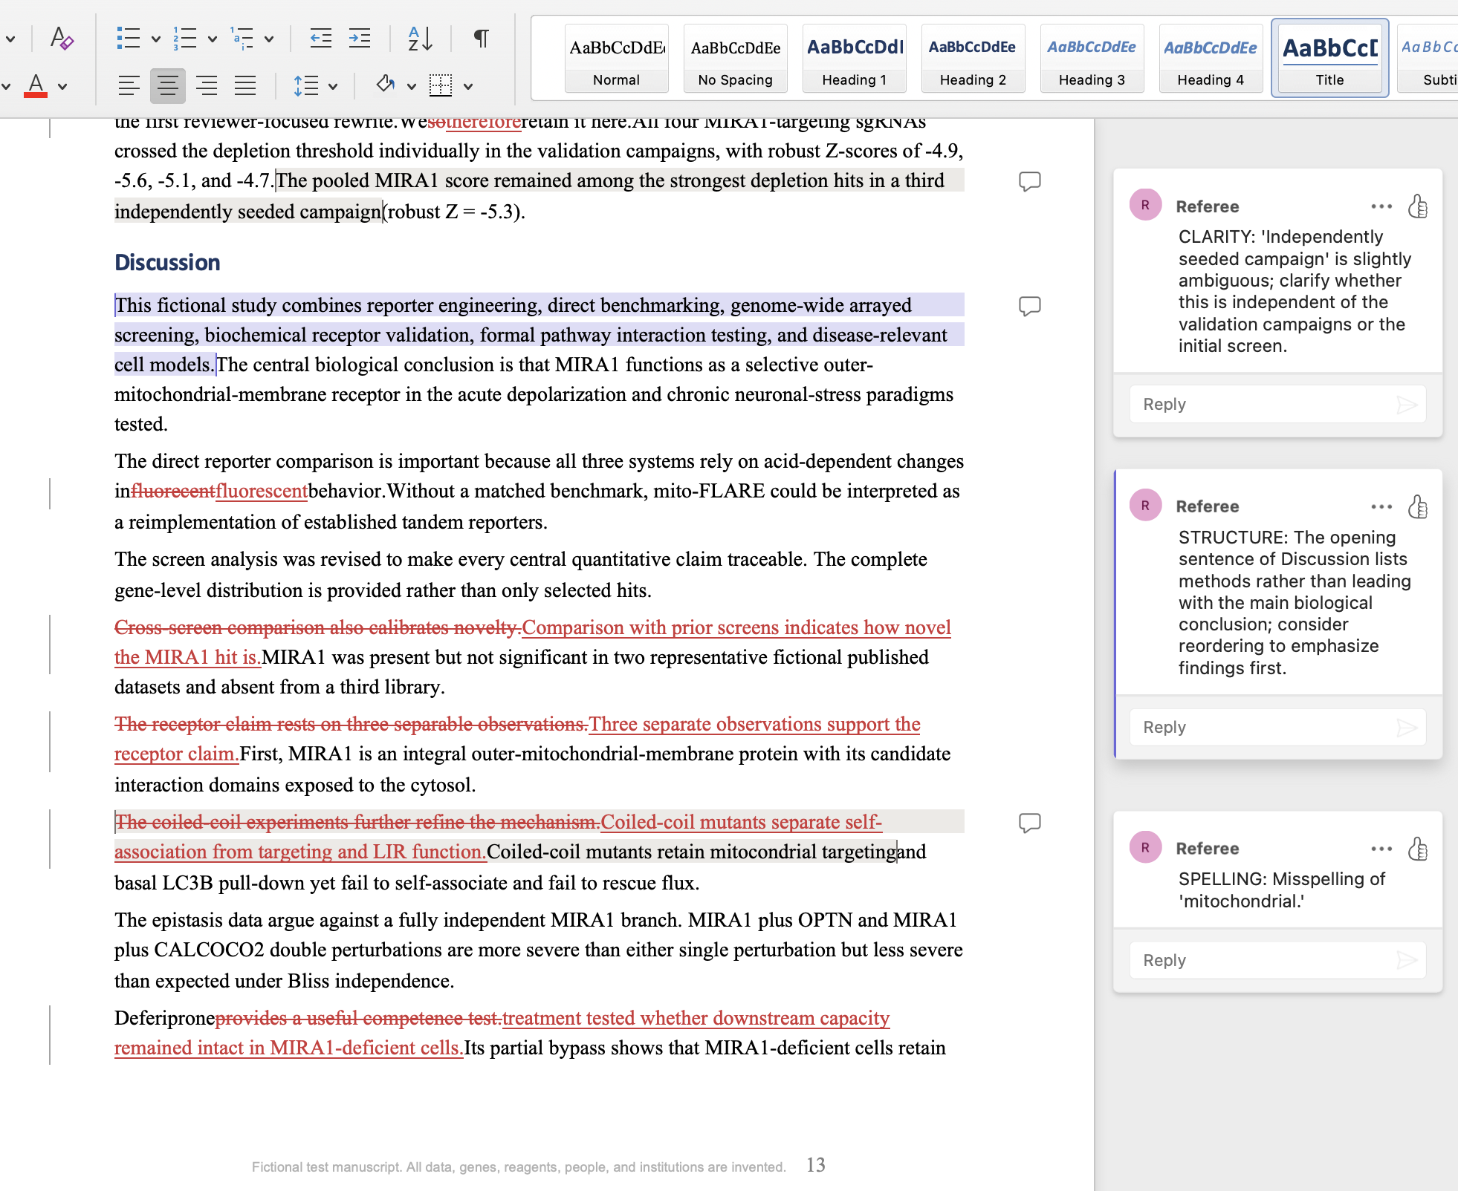
Task: Apply the Title style
Action: 1330,59
